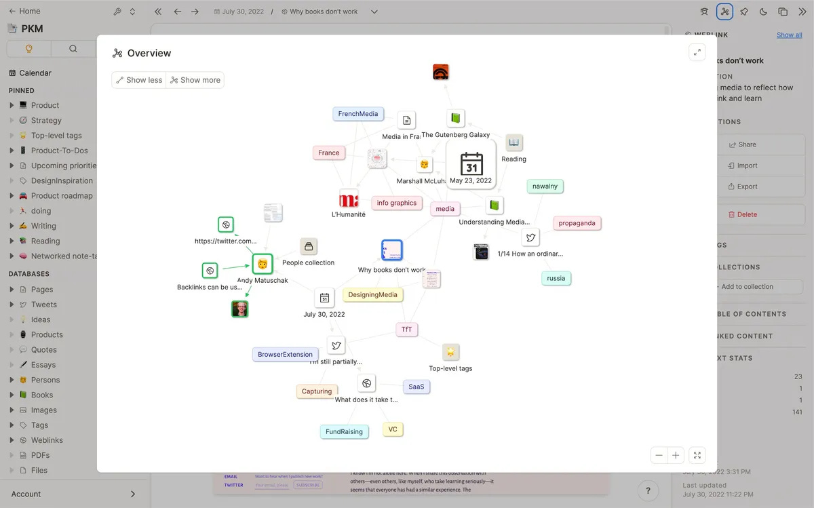Expand the Tweets database
This screenshot has height=508, width=814.
[x=12, y=305]
